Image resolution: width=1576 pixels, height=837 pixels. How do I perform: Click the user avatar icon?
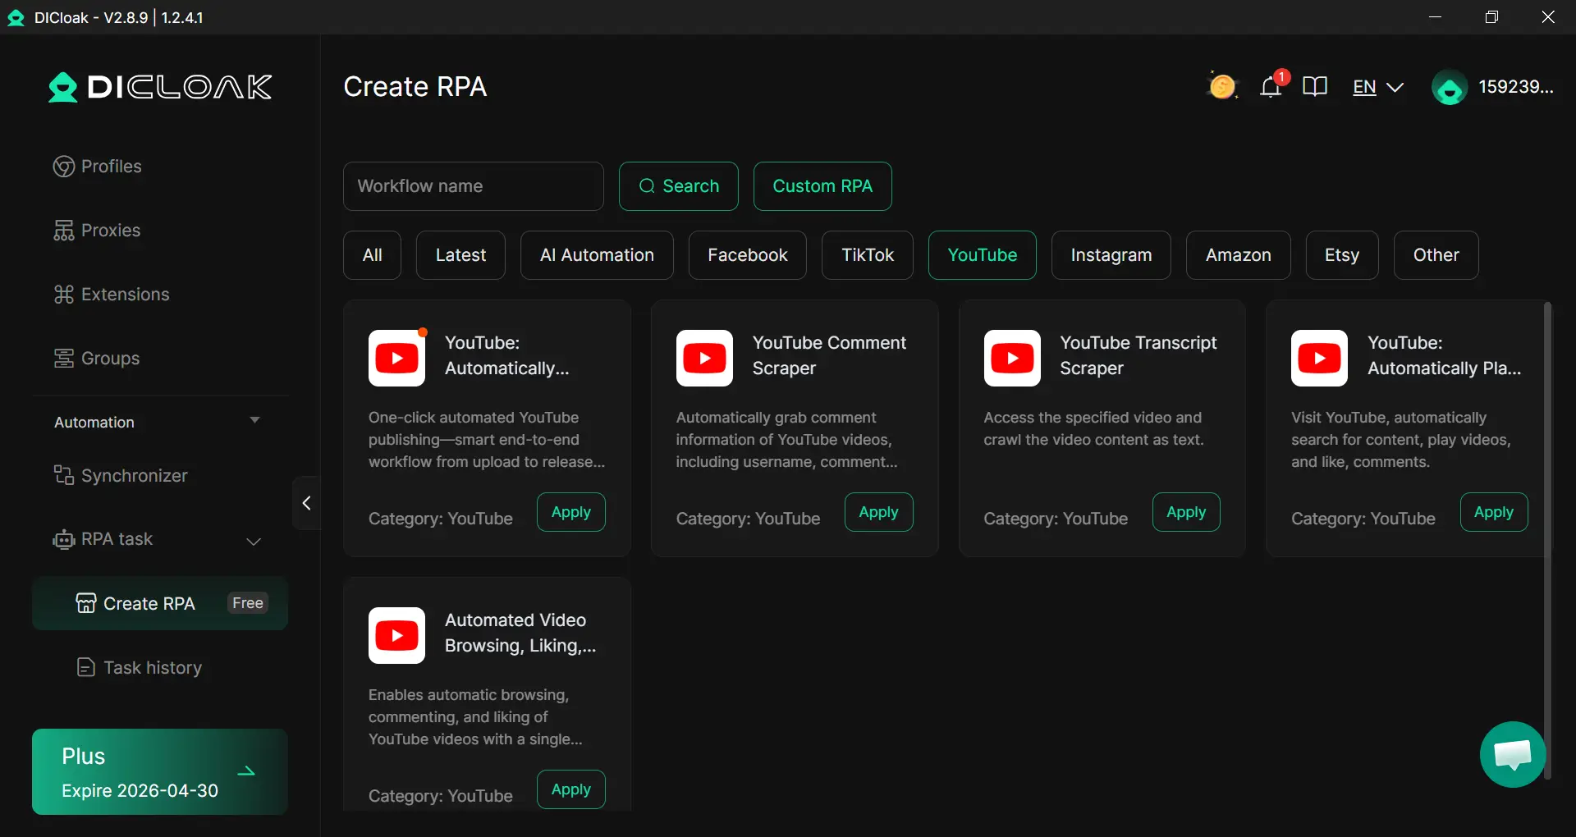1450,87
